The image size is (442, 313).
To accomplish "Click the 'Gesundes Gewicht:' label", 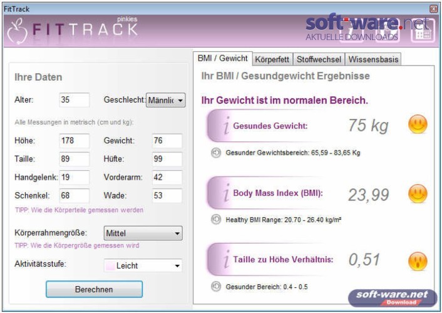I will pyautogui.click(x=270, y=126).
